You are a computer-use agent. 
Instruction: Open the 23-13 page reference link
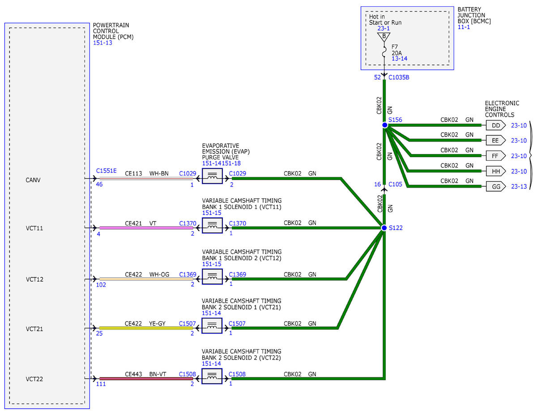pos(519,187)
